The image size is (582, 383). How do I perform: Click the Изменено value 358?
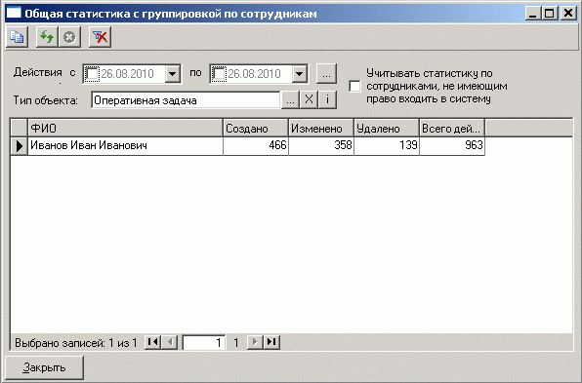click(321, 146)
